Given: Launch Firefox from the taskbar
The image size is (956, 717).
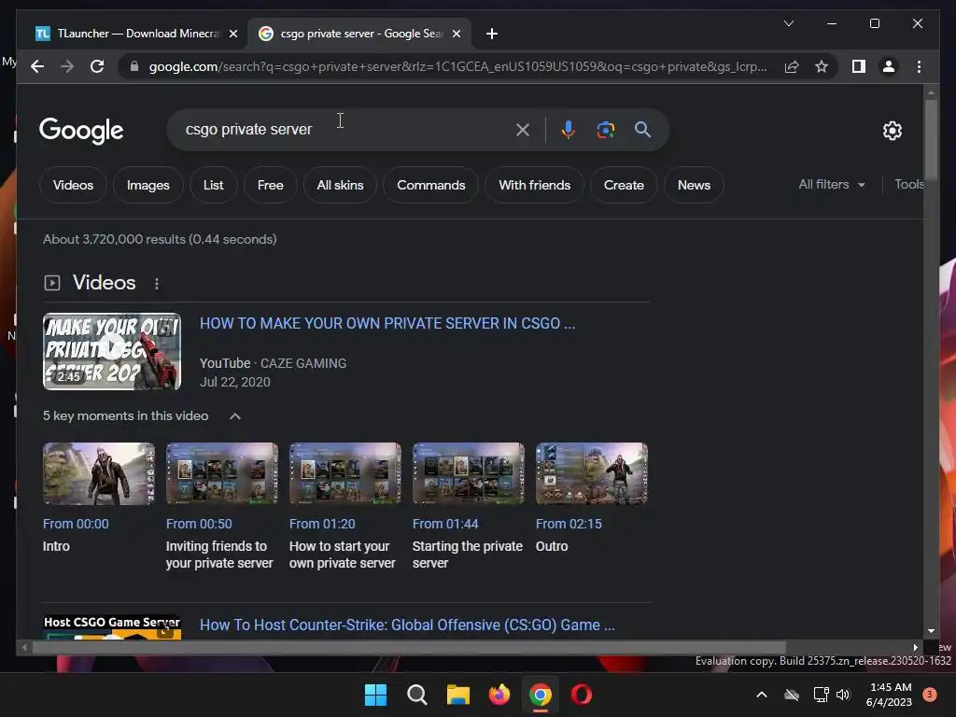Looking at the screenshot, I should (499, 695).
